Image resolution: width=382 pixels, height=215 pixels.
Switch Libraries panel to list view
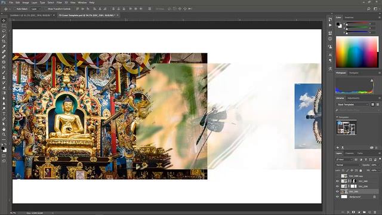377,105
